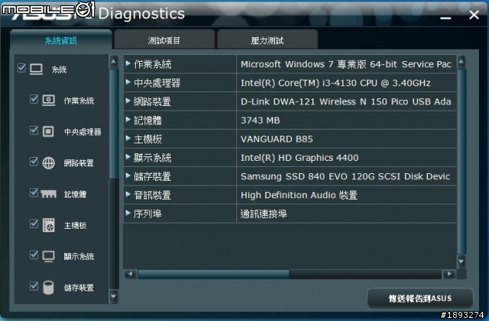Image resolution: width=489 pixels, height=321 pixels.
Task: Expand the 序列埠 row in the table
Action: (128, 213)
